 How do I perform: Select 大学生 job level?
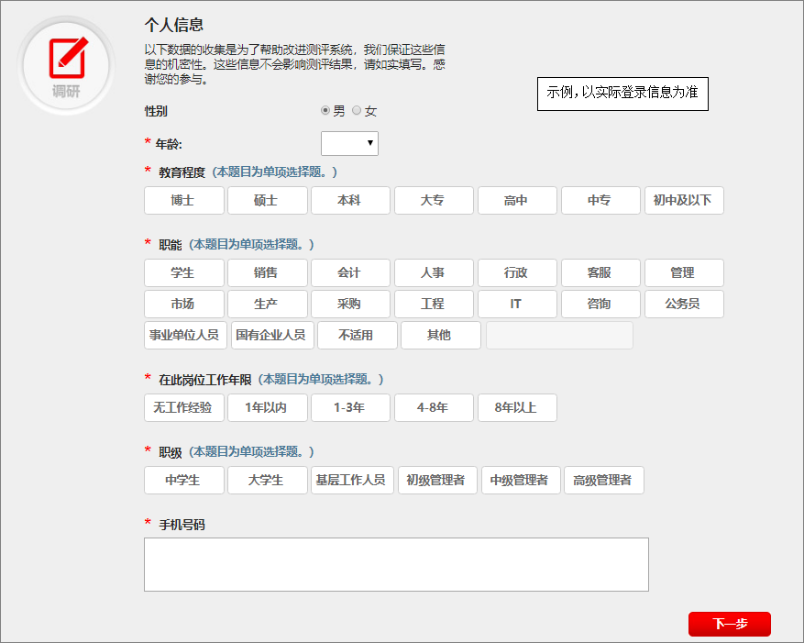tap(268, 480)
